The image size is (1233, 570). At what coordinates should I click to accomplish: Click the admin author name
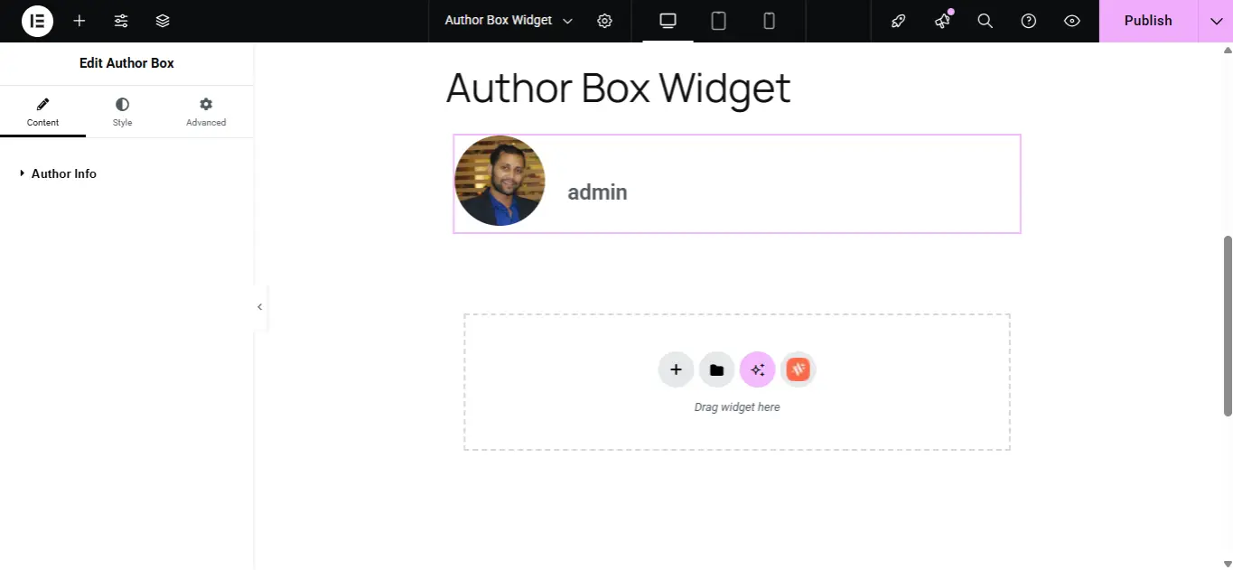point(597,192)
